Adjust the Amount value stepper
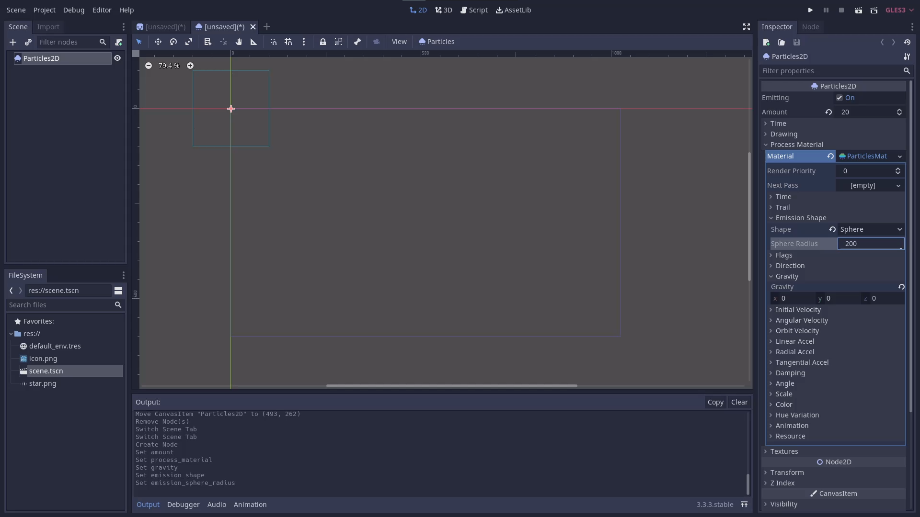The image size is (920, 517). 899,112
